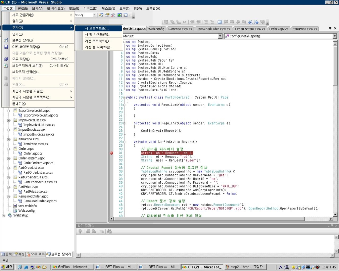Choose 끝내기(X) to exit
The height and width of the screenshot is (271, 339).
pos(38,104)
